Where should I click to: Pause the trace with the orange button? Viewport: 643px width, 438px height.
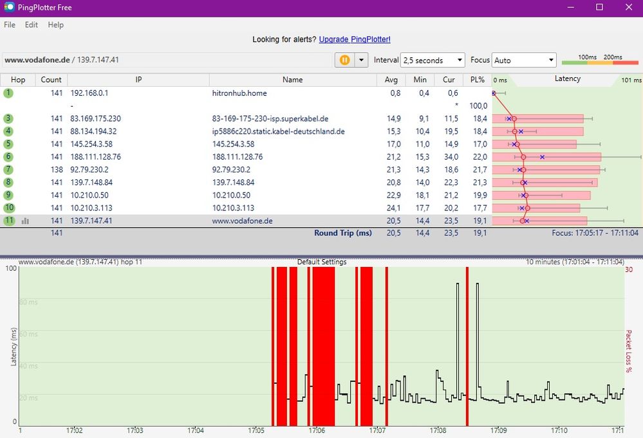coord(344,60)
